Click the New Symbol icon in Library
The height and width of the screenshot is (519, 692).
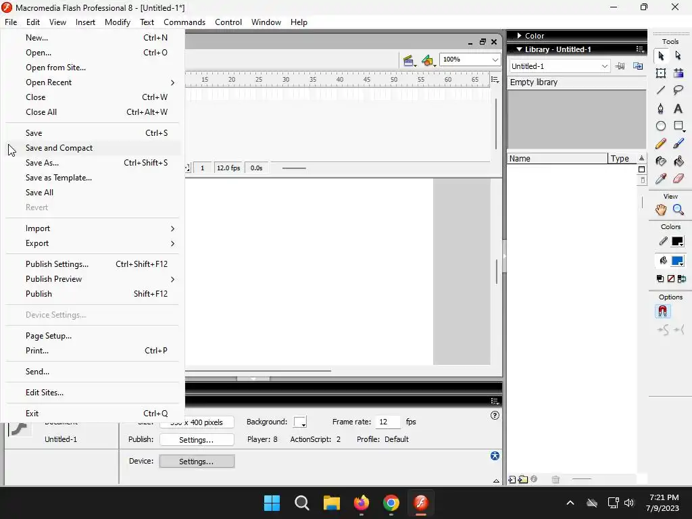tap(512, 479)
